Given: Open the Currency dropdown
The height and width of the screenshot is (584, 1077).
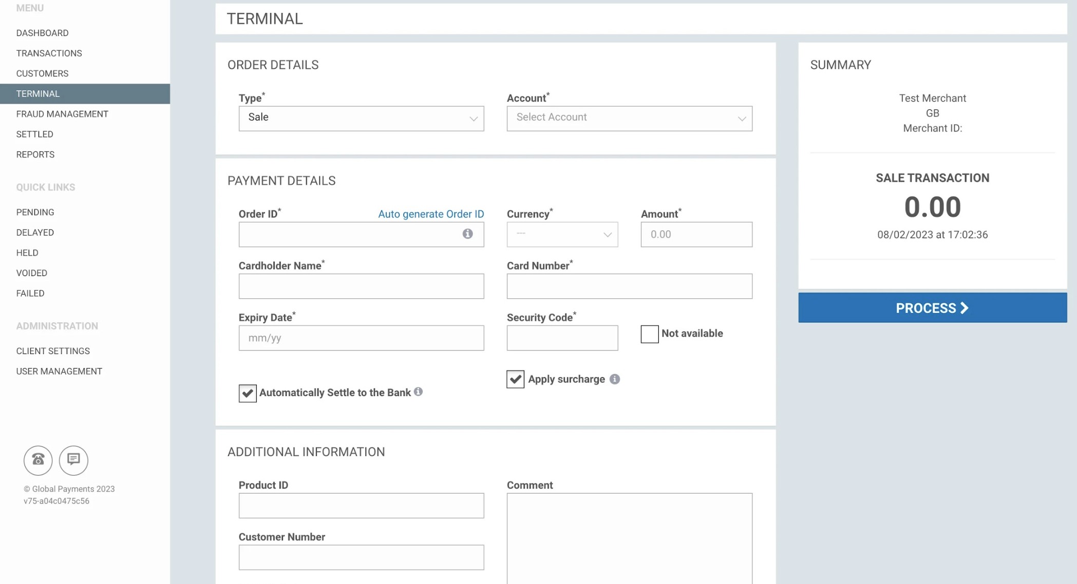Looking at the screenshot, I should pyautogui.click(x=562, y=235).
